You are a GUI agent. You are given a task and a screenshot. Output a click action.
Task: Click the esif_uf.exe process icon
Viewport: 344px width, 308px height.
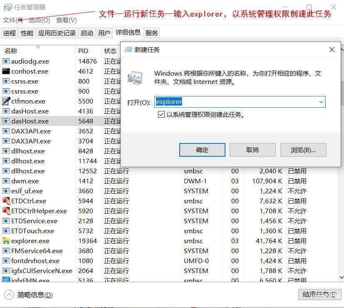tap(6, 191)
